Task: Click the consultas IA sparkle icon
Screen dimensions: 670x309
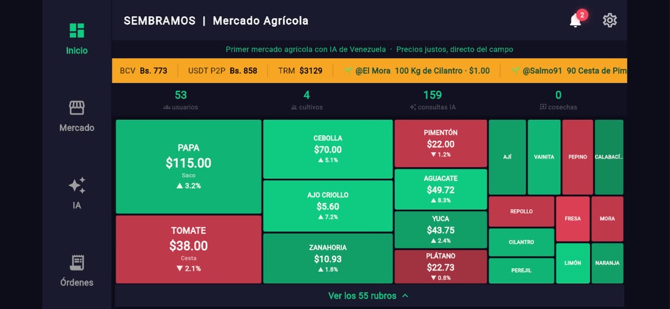Action: pyautogui.click(x=413, y=107)
